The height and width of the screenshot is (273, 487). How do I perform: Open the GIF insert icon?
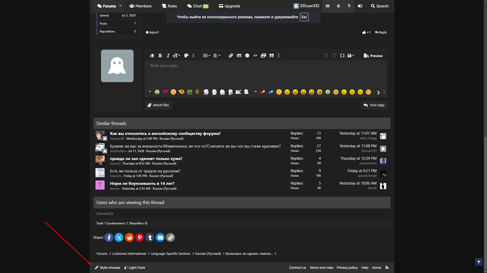pos(255,56)
